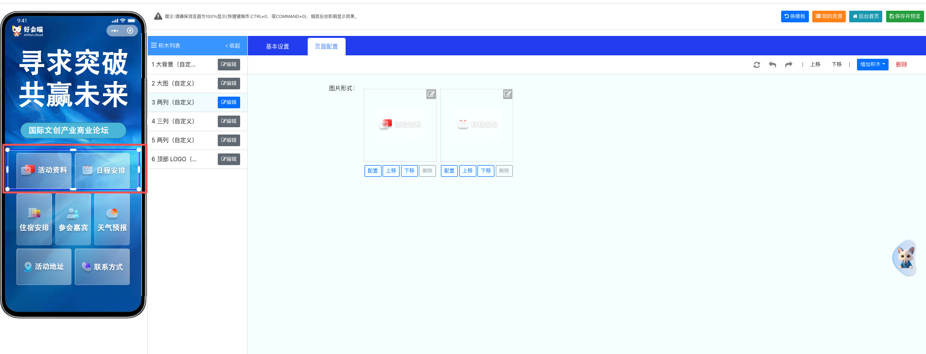This screenshot has height=354, width=926.
Task: Click the 保存并预览 button
Action: (x=905, y=17)
